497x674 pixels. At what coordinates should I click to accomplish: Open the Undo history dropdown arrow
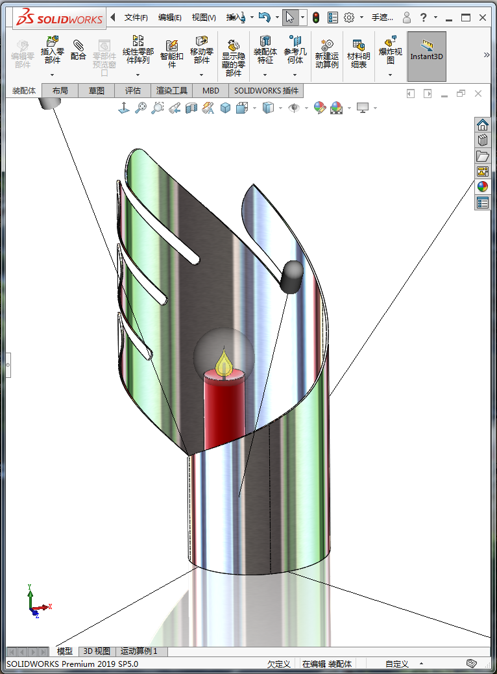(277, 18)
